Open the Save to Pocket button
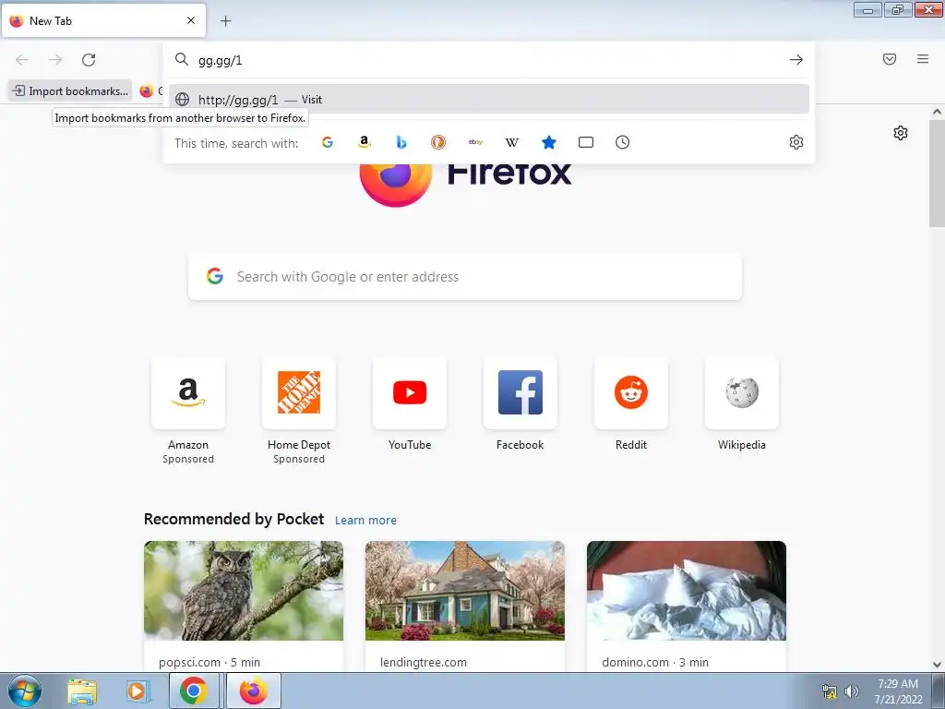The height and width of the screenshot is (709, 945). (x=890, y=59)
